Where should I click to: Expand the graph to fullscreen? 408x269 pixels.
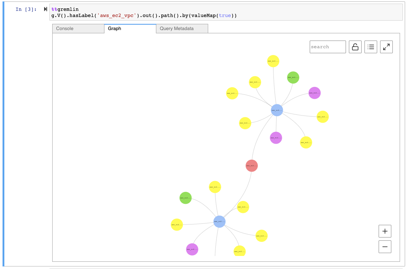[x=386, y=47]
